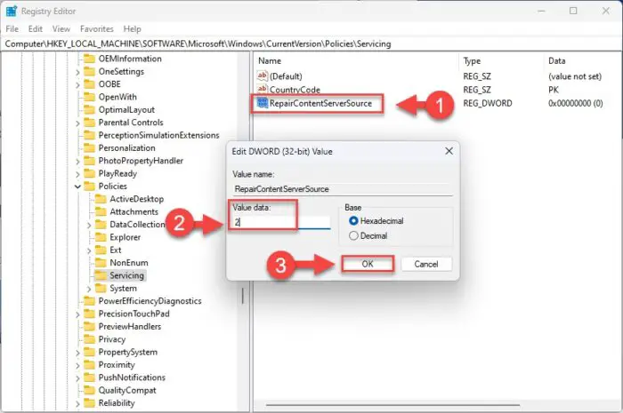Click the OptimalLayout folder icon
This screenshot has width=623, height=413.
coord(89,110)
